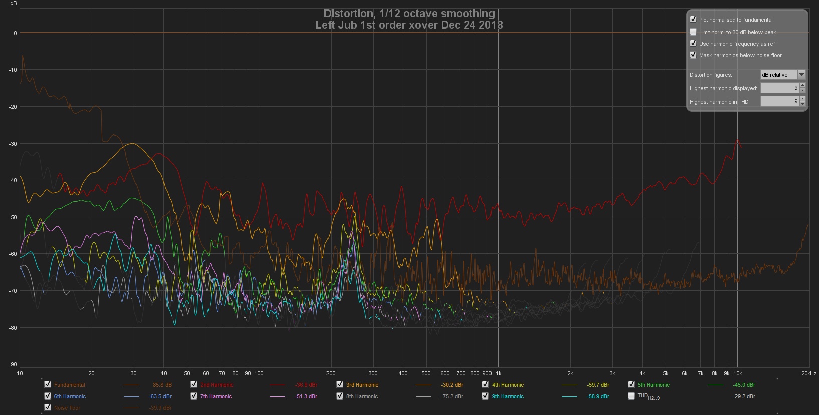Decrease Highest harmonic in THD value
819x415 pixels.
[802, 104]
